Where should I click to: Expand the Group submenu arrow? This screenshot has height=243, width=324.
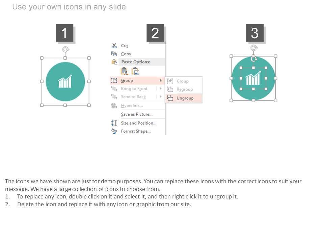pyautogui.click(x=161, y=80)
